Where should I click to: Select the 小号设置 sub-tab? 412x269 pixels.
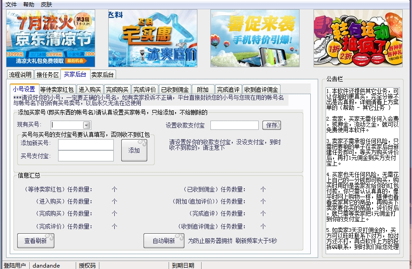(x=24, y=89)
